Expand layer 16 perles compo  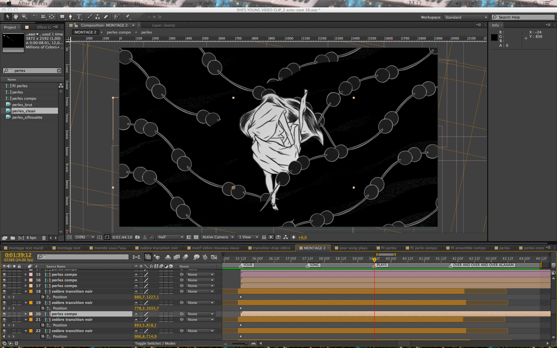(26, 280)
